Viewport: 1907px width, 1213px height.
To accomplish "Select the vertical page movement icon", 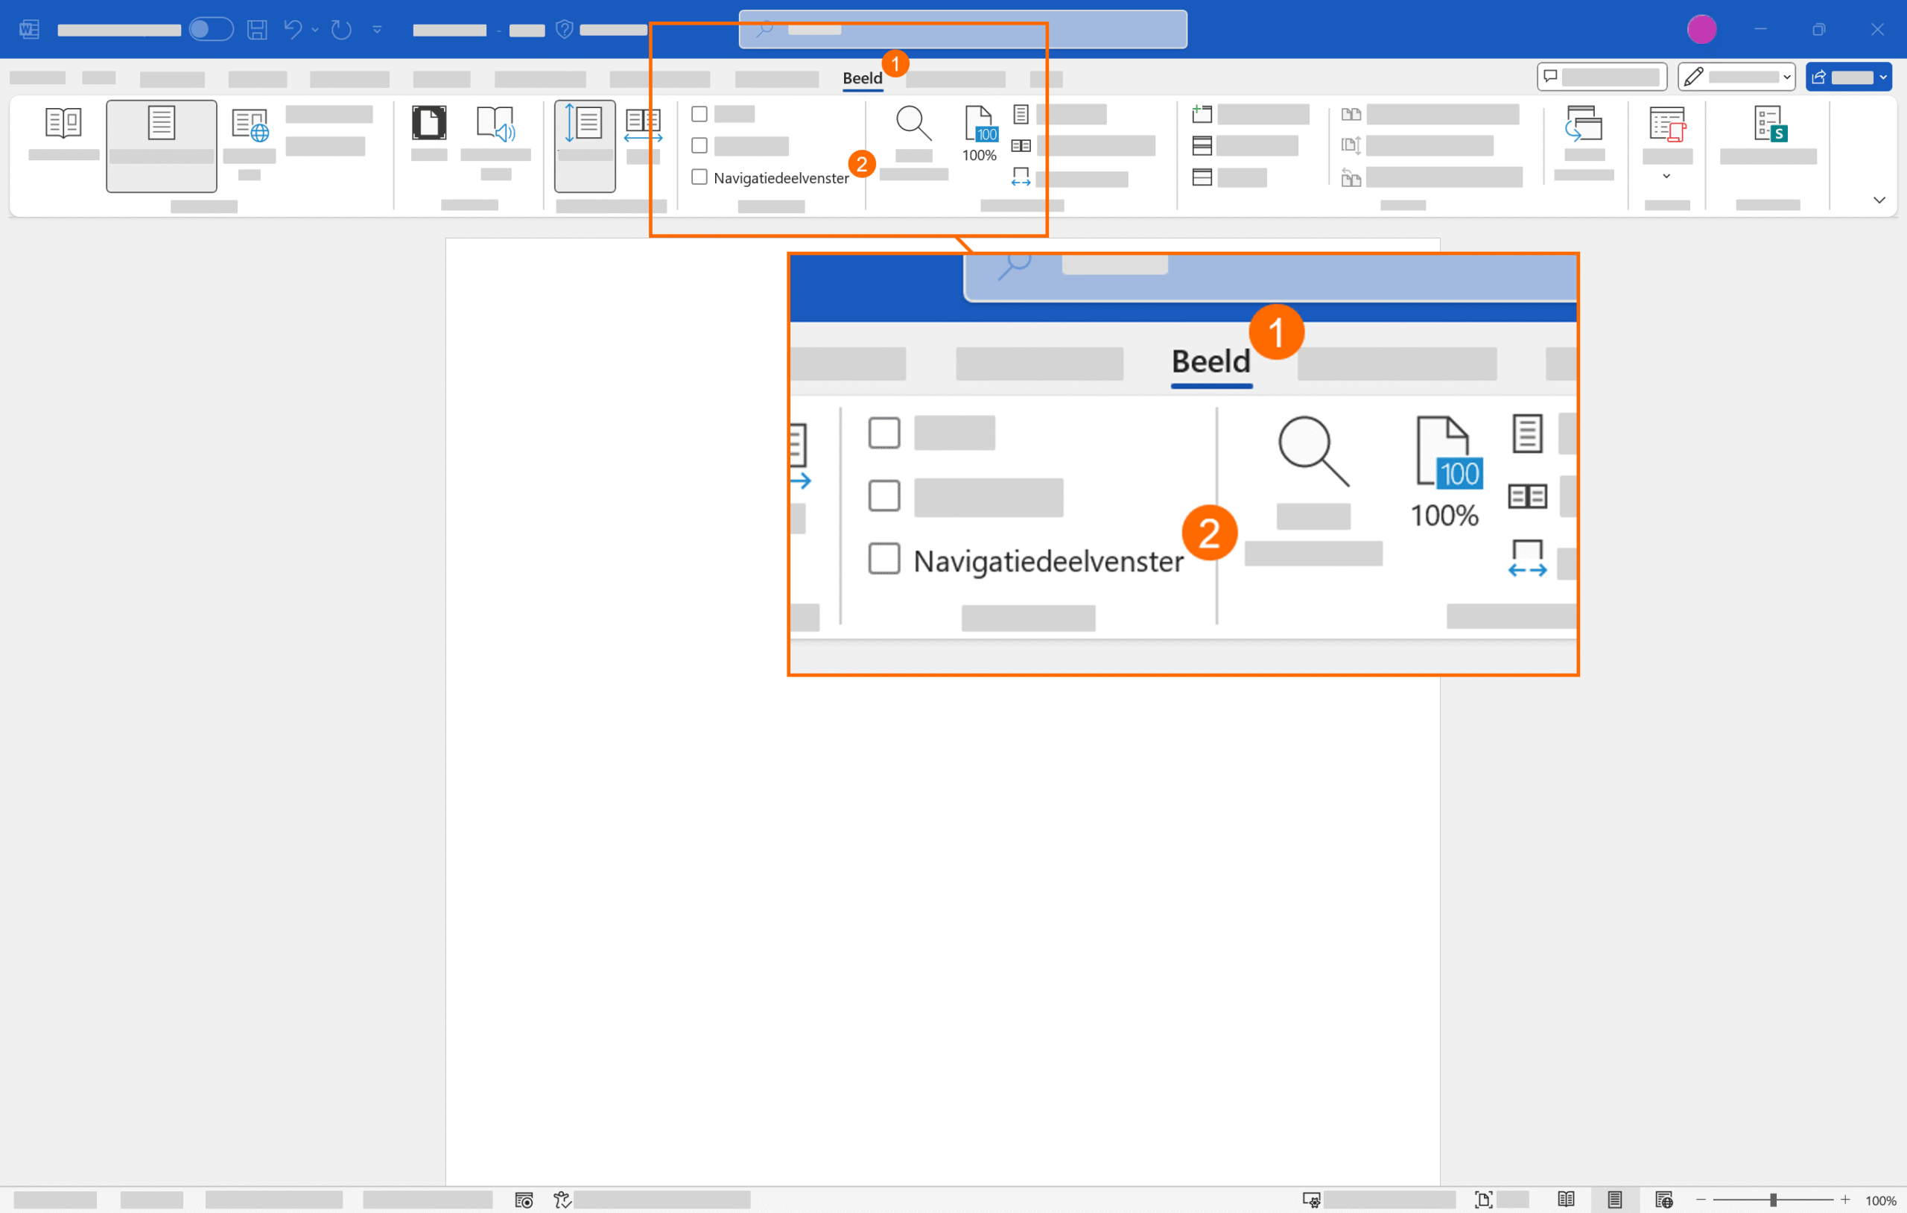I will (x=585, y=123).
